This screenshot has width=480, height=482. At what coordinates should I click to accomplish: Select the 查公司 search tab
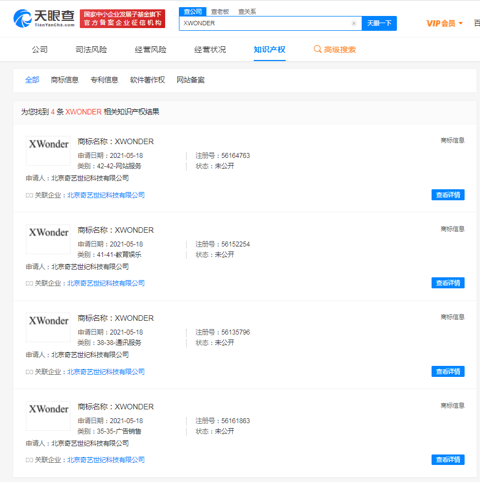click(x=193, y=12)
